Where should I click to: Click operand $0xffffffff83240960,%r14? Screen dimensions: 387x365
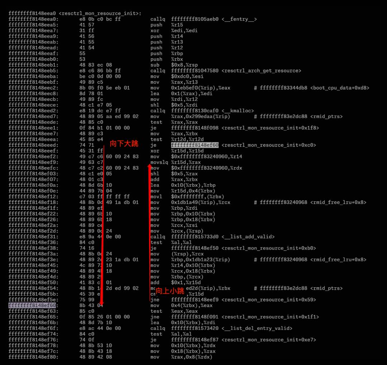[x=207, y=156]
